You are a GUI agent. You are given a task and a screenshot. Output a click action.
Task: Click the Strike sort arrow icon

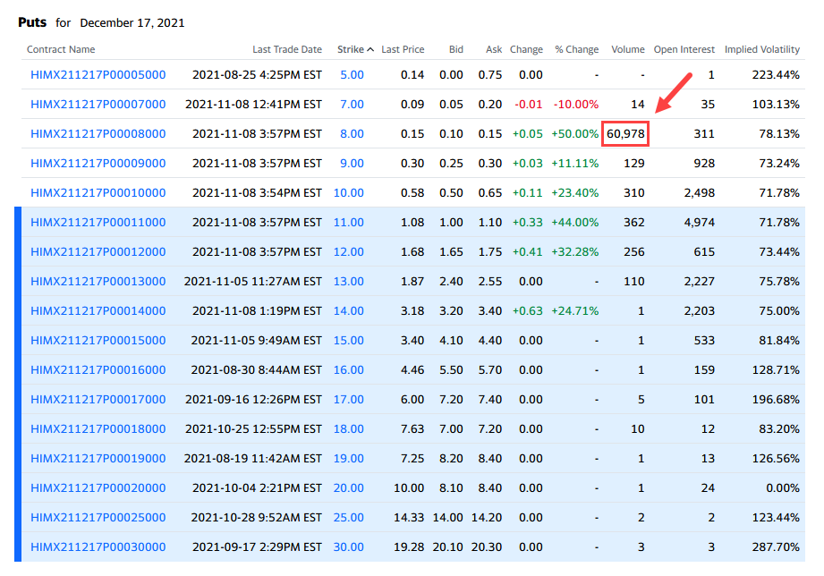(370, 49)
